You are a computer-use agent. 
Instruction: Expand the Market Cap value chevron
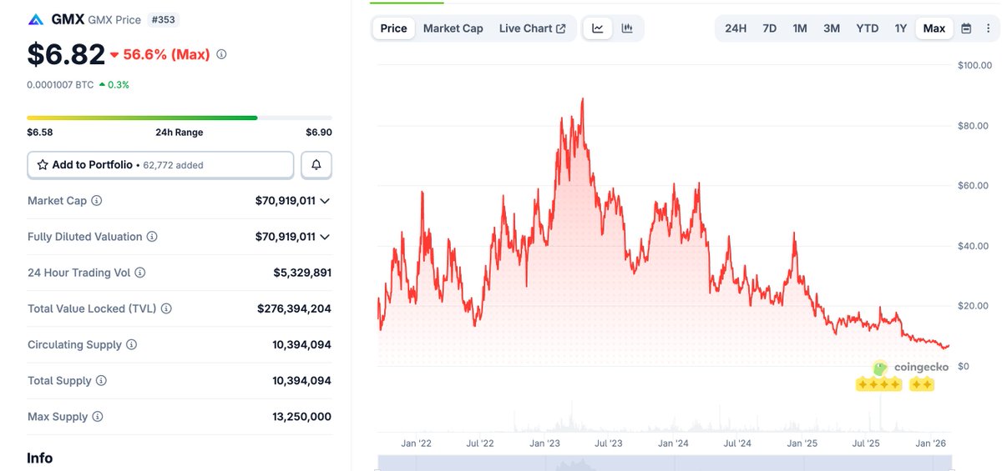(x=325, y=201)
